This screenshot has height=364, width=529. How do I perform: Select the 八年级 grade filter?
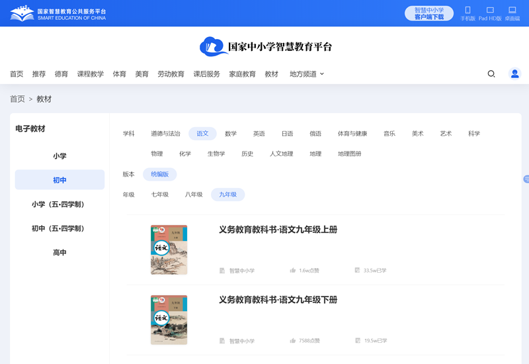(x=194, y=195)
